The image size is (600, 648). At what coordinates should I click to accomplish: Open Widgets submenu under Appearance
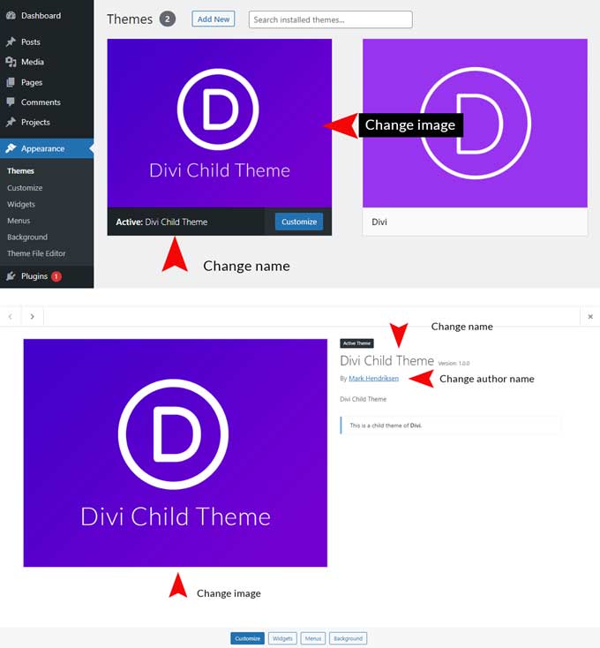(21, 204)
